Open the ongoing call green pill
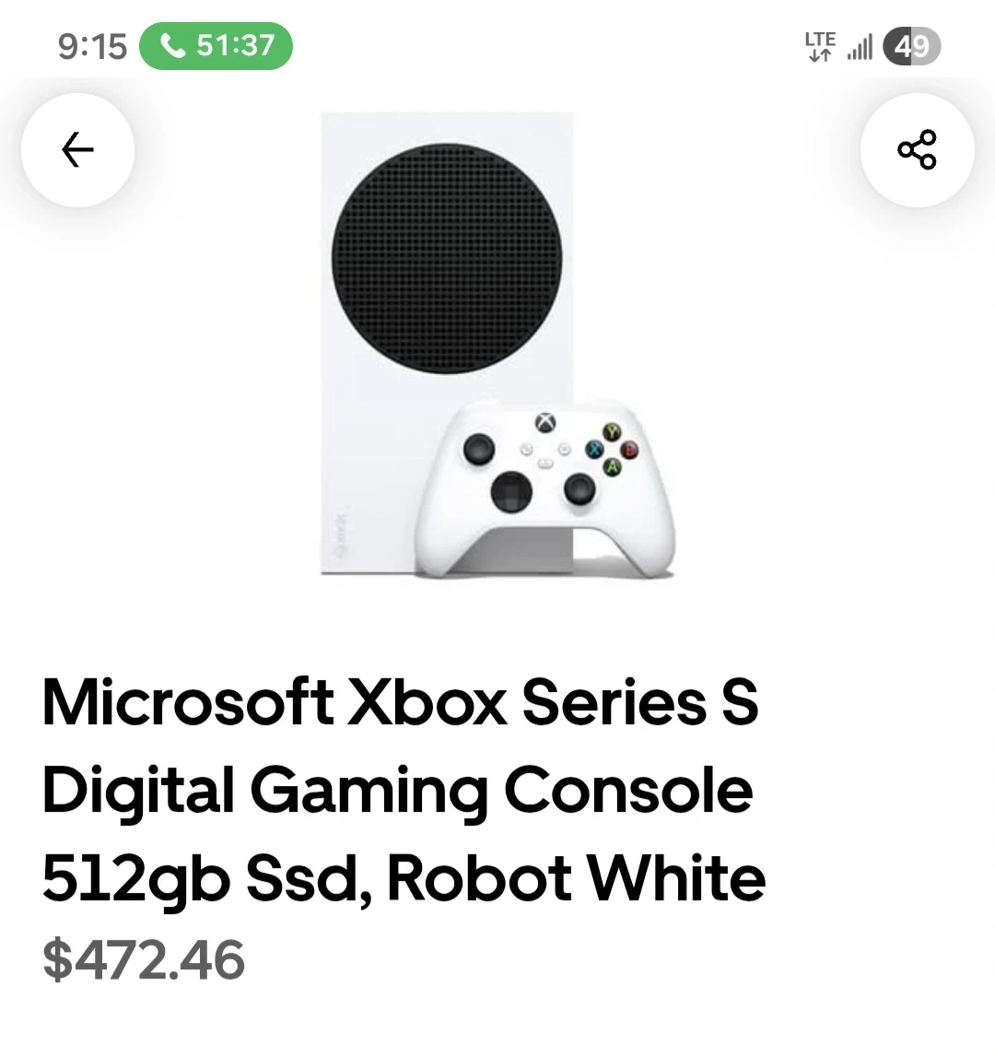 [216, 46]
